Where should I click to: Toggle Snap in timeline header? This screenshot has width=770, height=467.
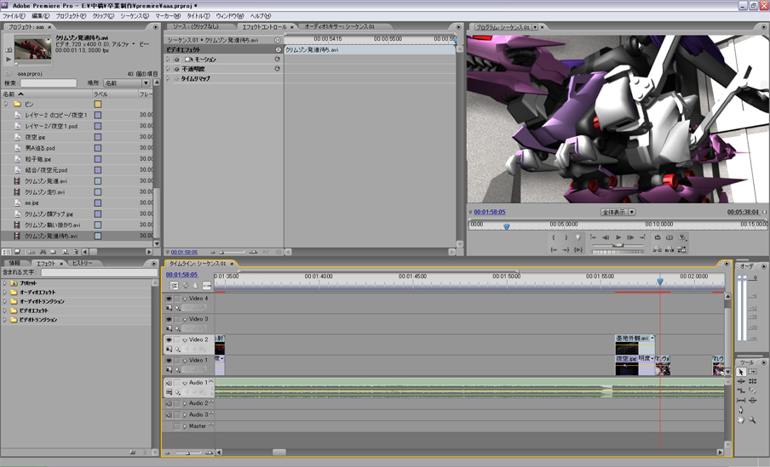[x=175, y=286]
